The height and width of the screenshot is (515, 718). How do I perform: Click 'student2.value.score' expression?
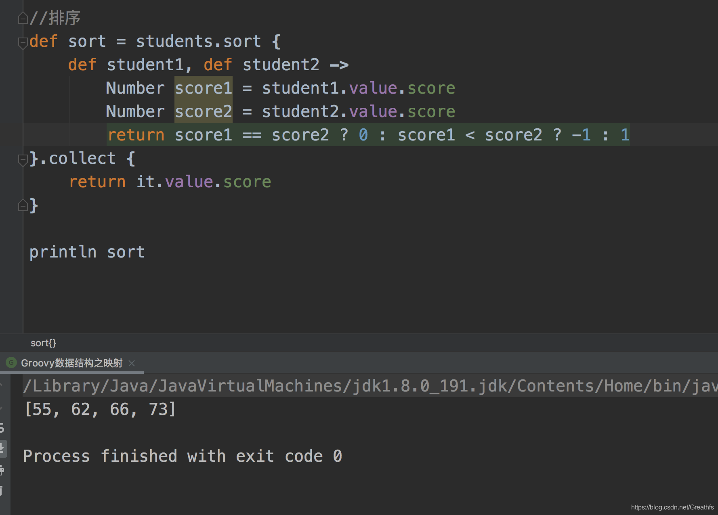(x=359, y=111)
